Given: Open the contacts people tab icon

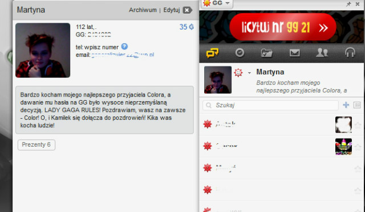Looking at the screenshot, I should tap(322, 53).
